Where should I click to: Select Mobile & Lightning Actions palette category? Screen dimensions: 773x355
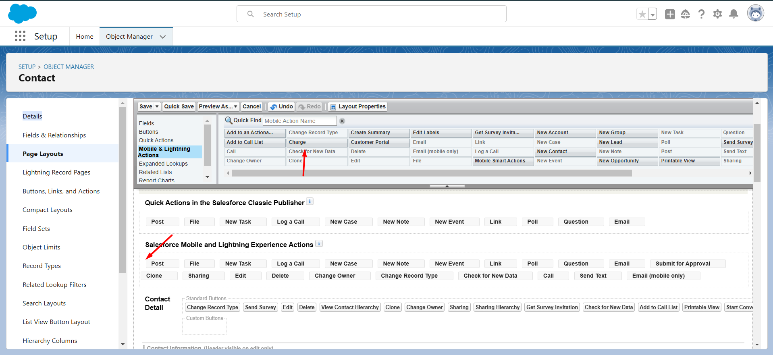click(x=169, y=152)
